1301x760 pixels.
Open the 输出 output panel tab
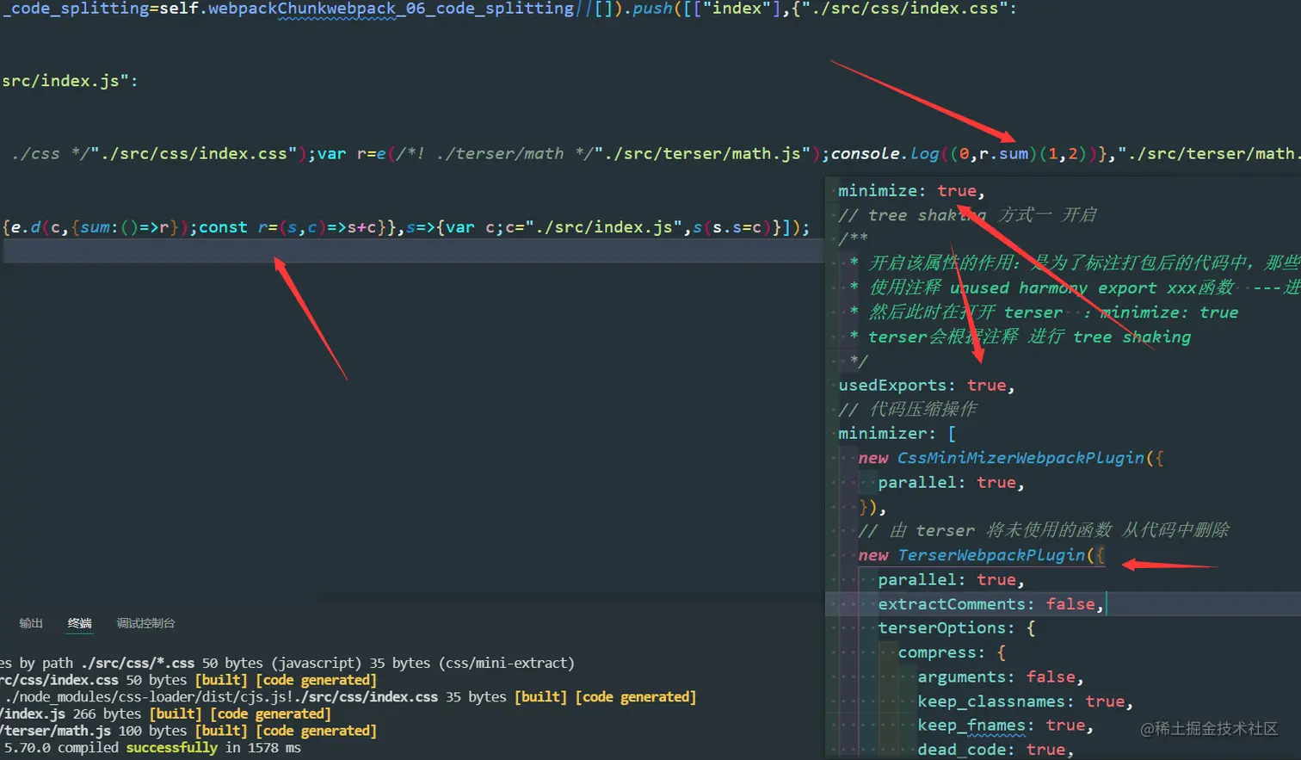point(31,623)
